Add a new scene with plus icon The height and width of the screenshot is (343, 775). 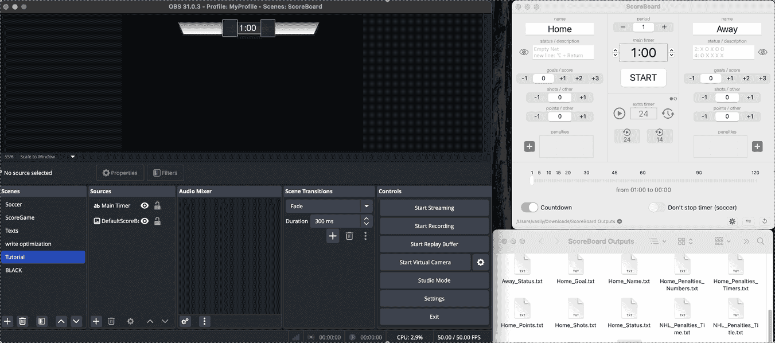point(7,321)
